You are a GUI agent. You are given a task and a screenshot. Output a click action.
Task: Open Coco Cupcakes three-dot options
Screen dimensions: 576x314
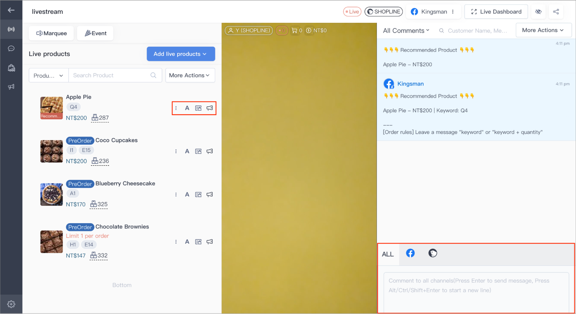click(176, 151)
